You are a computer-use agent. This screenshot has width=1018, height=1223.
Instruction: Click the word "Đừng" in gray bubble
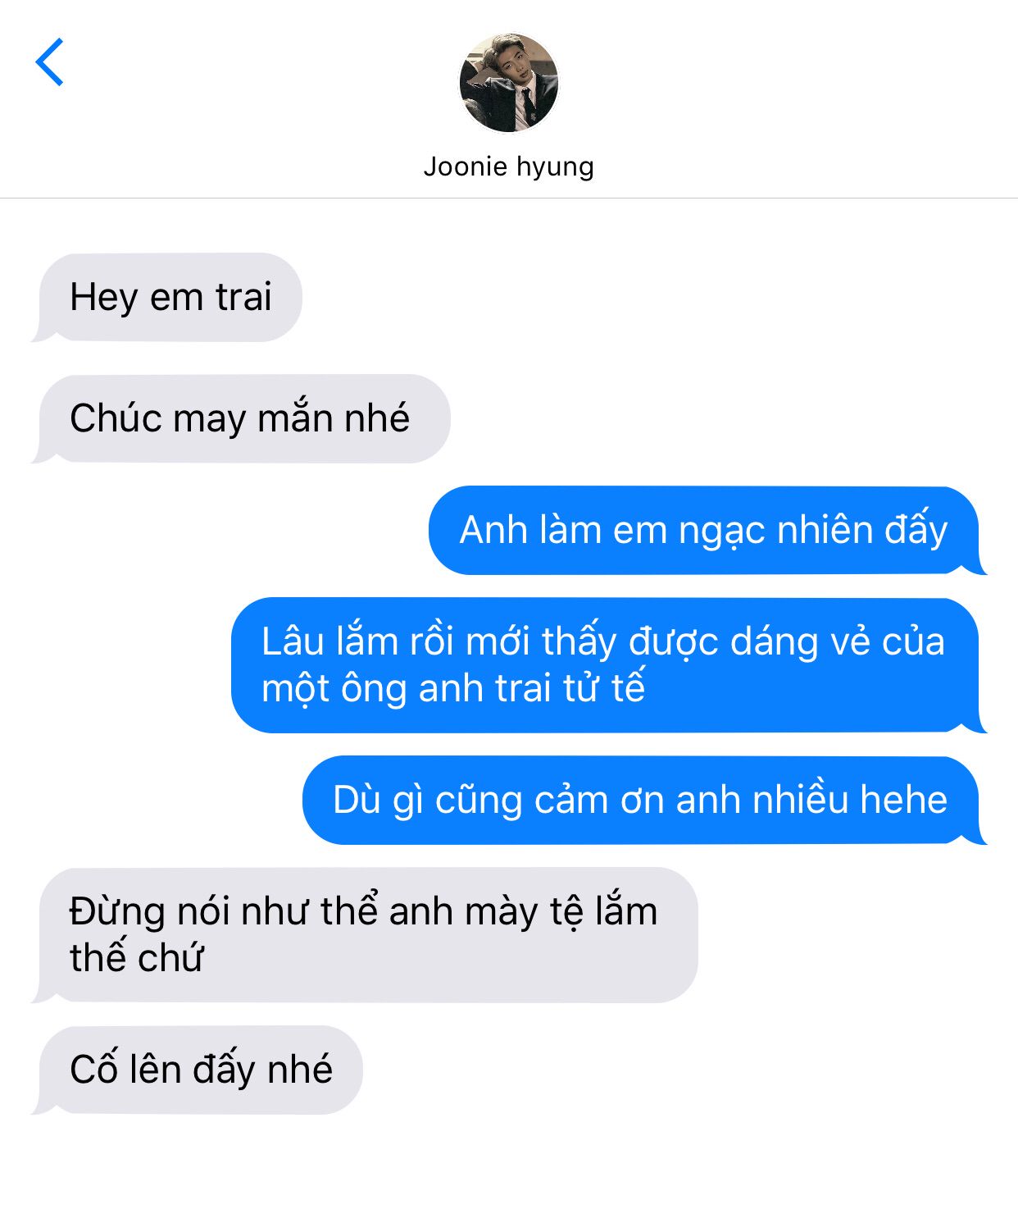pyautogui.click(x=117, y=912)
